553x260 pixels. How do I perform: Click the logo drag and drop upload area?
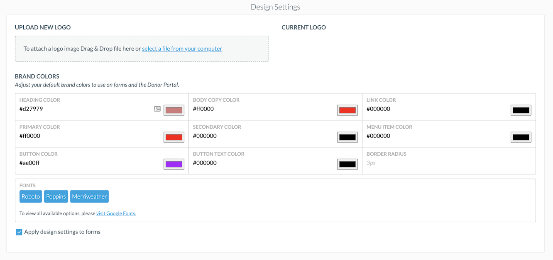tap(142, 49)
